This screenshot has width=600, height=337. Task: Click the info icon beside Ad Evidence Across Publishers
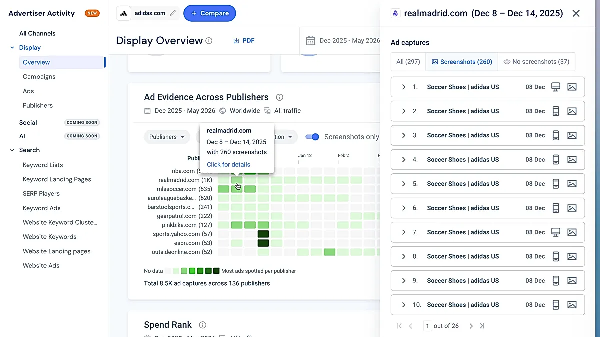[x=280, y=97]
